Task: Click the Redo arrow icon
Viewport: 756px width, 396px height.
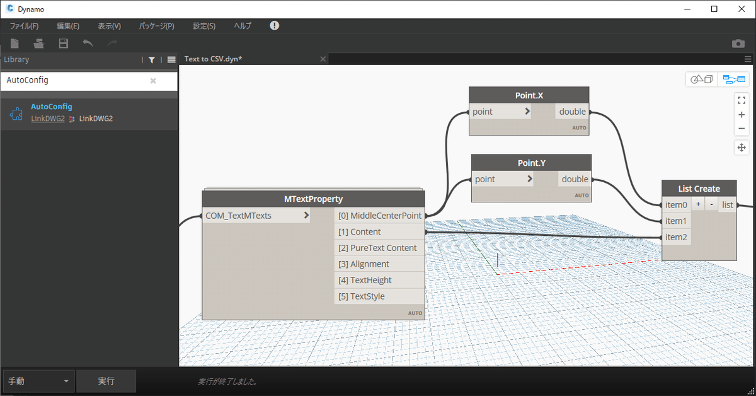Action: (112, 44)
